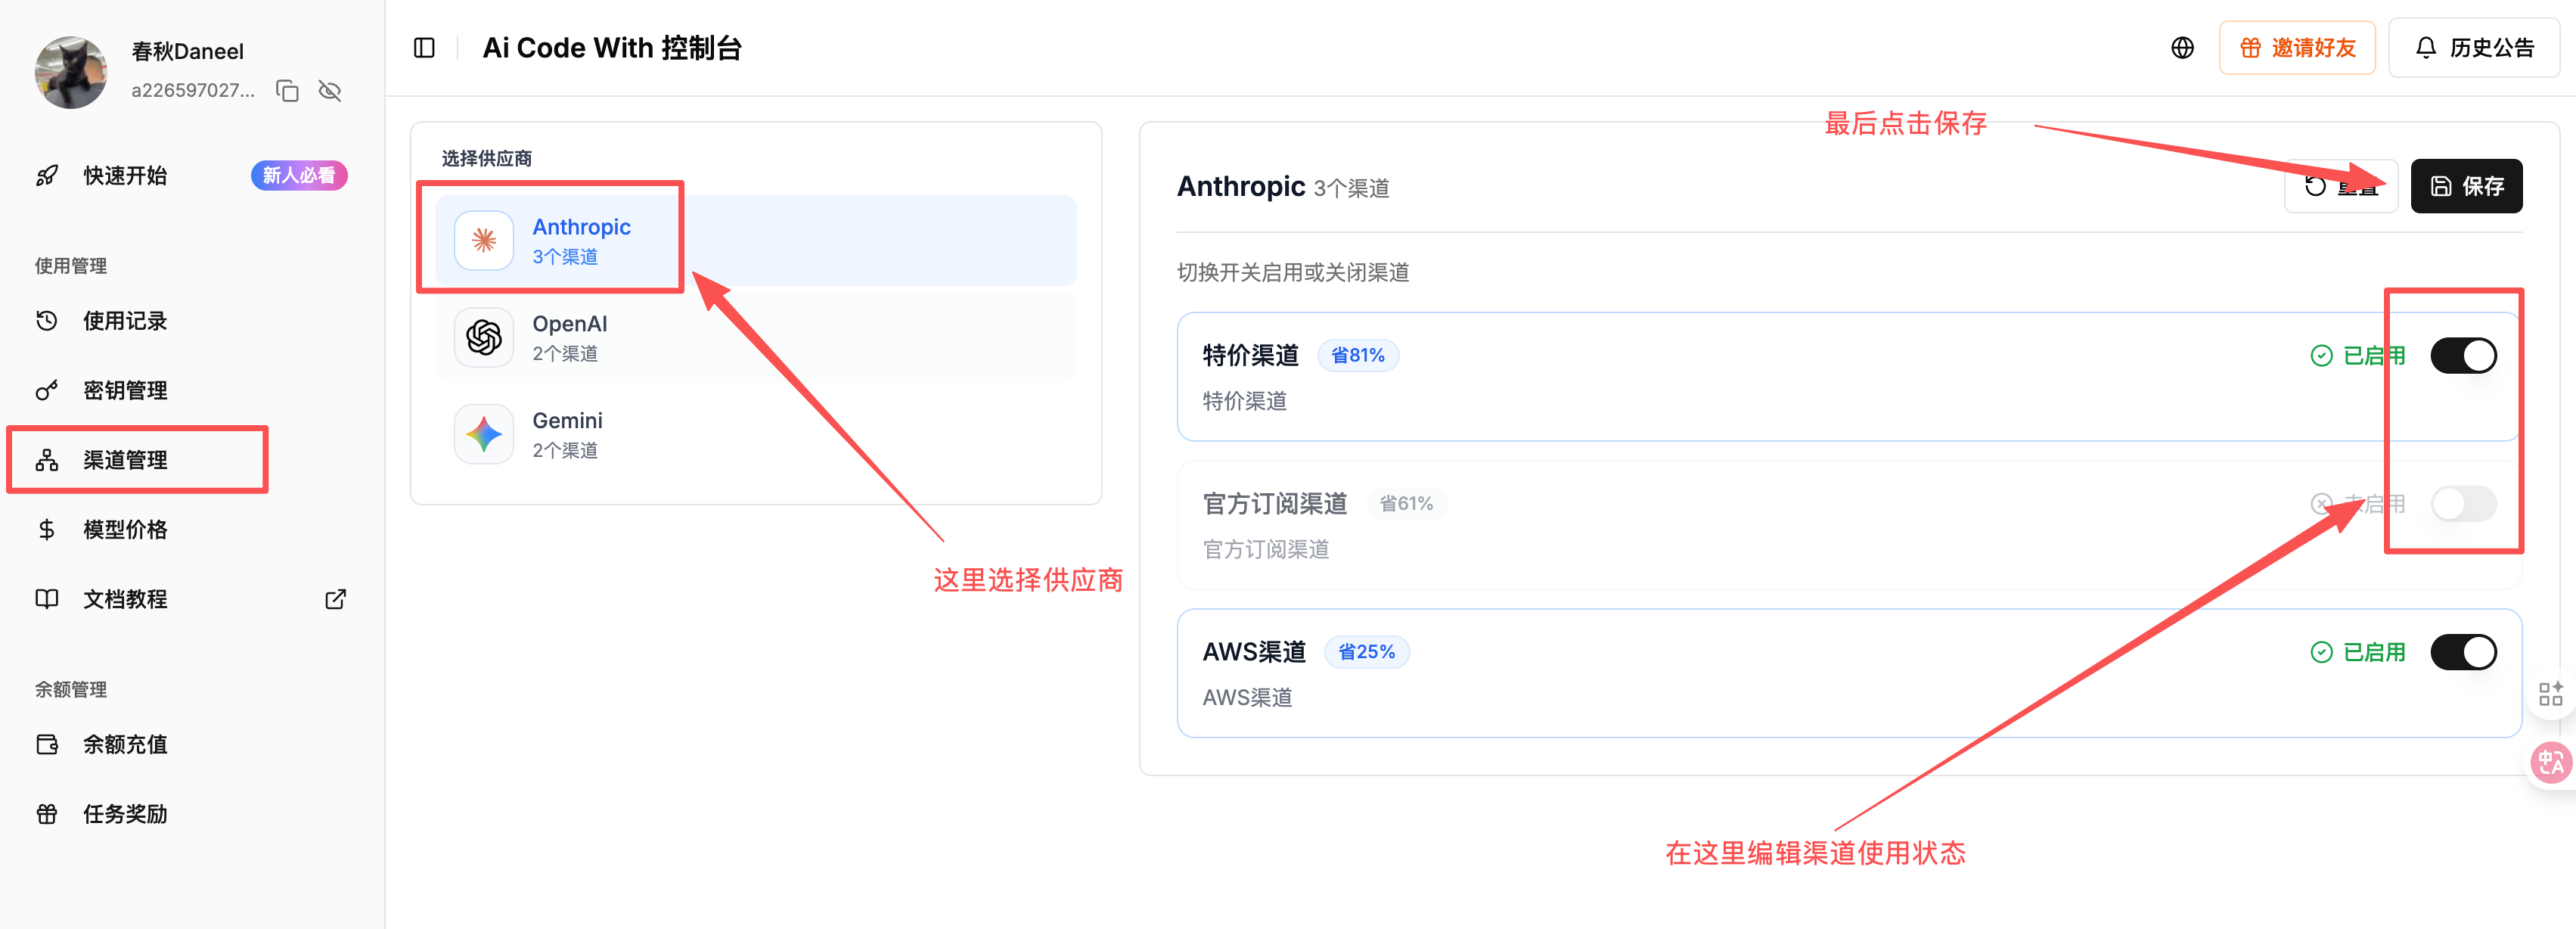Click the 邀请好友 button
Viewport: 2576px width, 929px height.
click(2297, 48)
